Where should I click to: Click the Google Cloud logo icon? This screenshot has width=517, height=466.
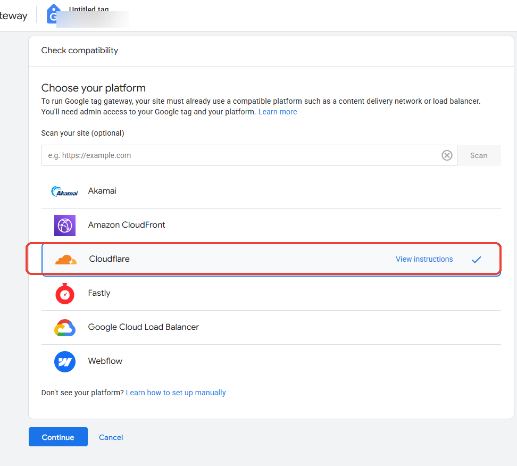click(x=65, y=328)
